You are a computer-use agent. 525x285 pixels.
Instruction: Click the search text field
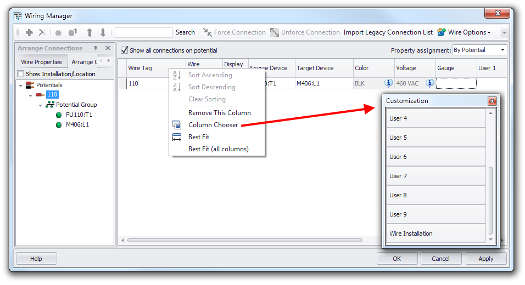[144, 32]
